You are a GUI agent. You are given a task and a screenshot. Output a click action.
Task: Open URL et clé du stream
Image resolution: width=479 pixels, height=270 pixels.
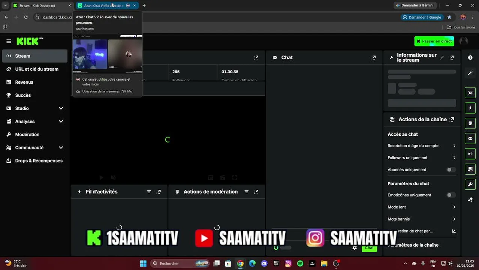(x=35, y=69)
